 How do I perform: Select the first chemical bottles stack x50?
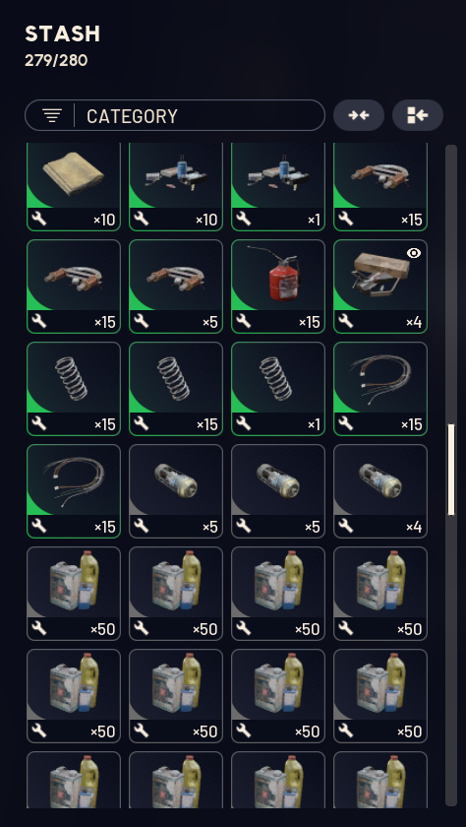pos(74,594)
